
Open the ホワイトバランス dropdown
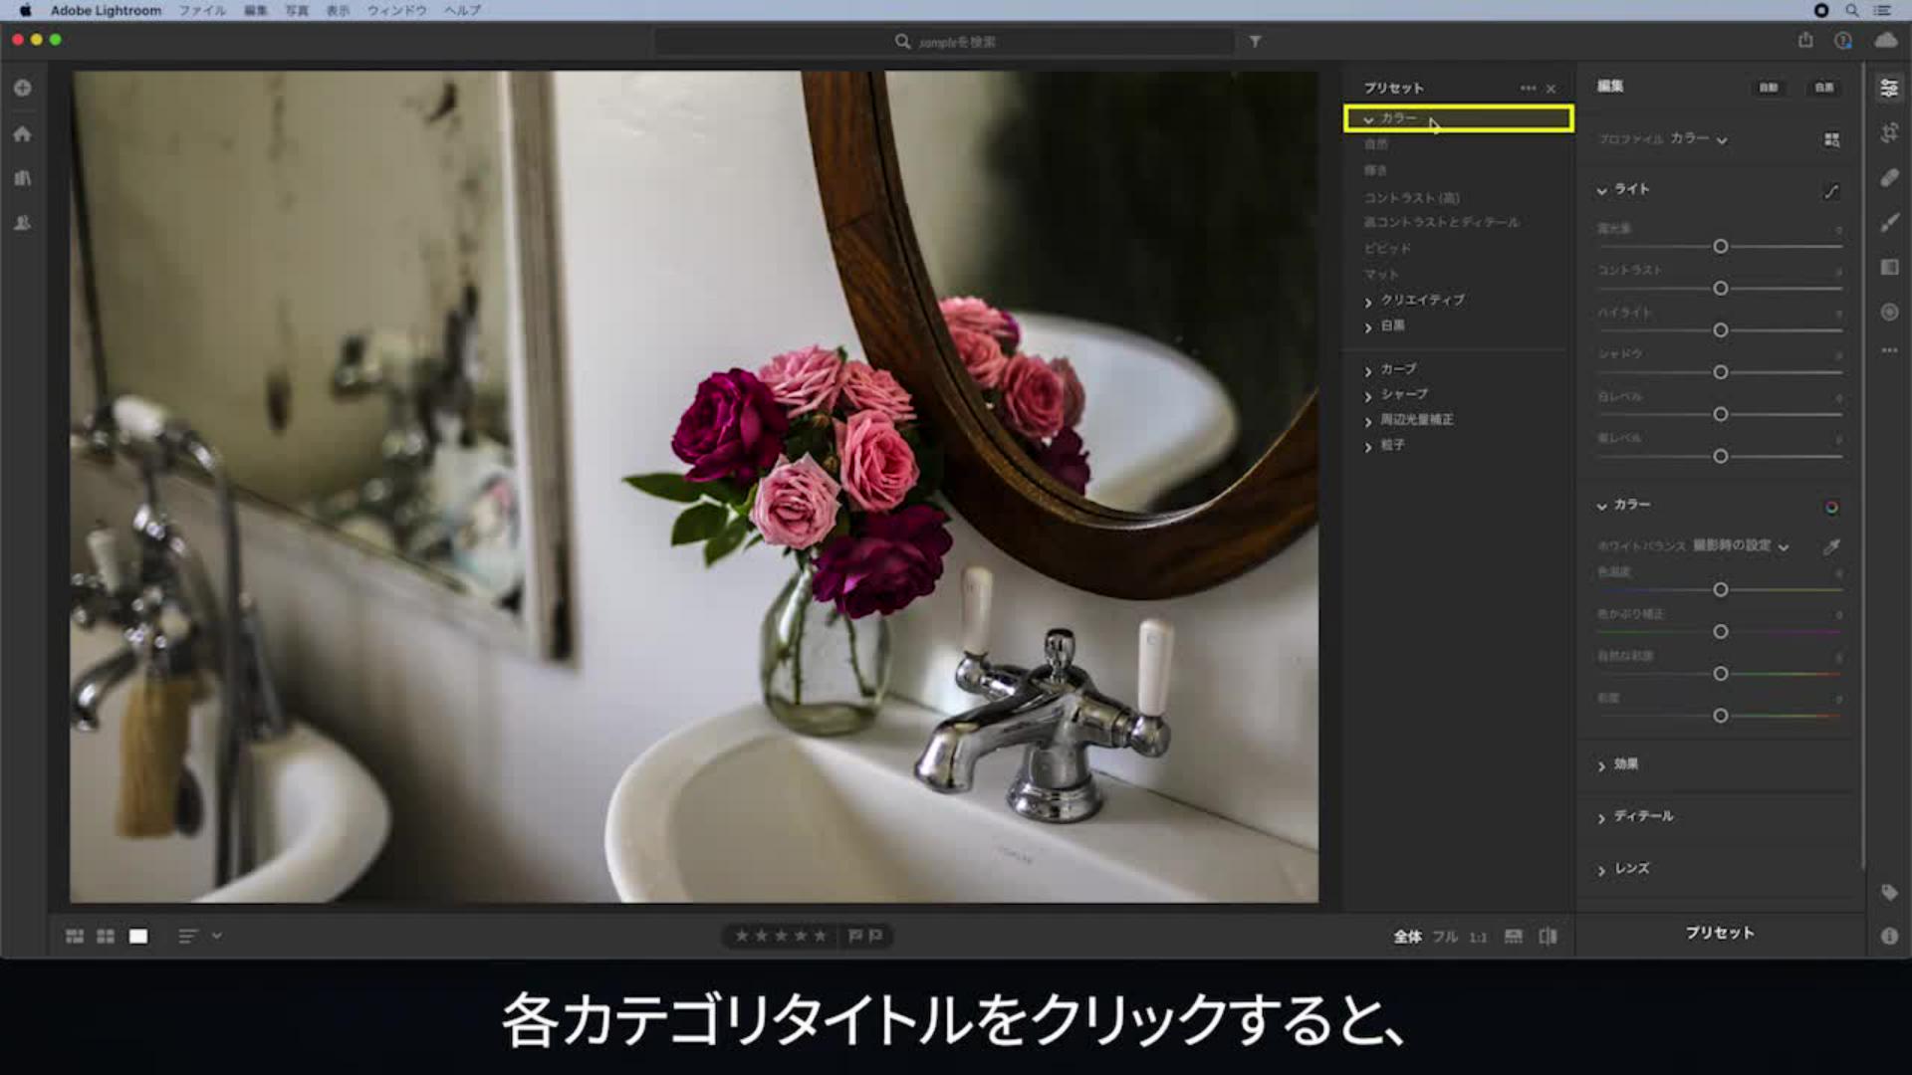click(x=1741, y=545)
